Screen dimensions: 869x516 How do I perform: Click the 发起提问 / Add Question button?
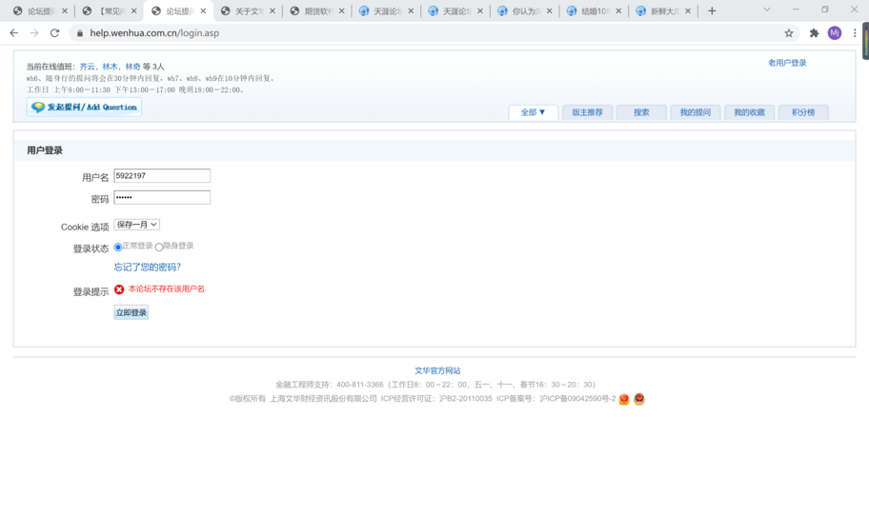coord(84,107)
